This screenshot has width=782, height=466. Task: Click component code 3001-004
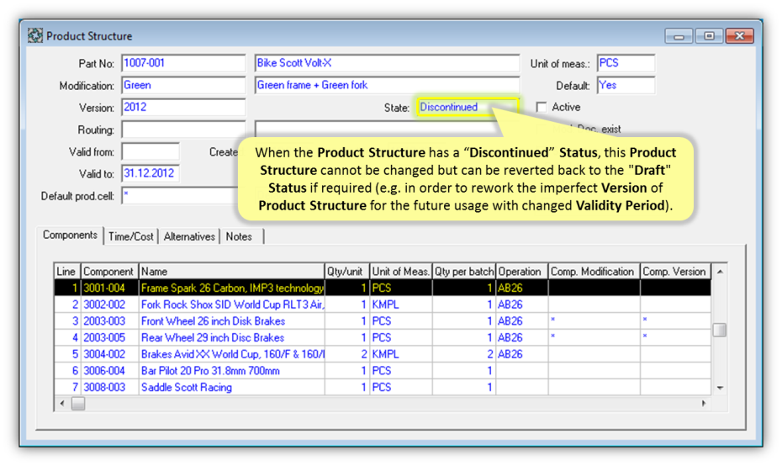(104, 288)
